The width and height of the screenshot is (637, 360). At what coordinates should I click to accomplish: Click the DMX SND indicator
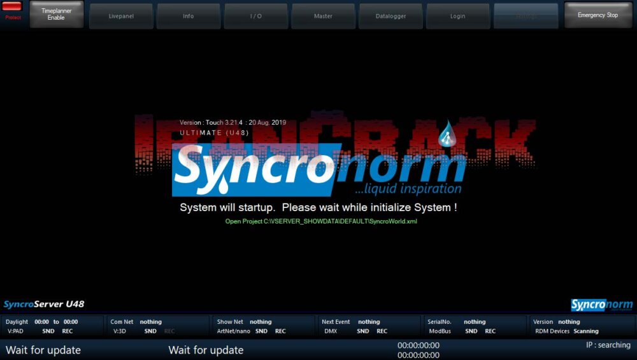pos(363,331)
